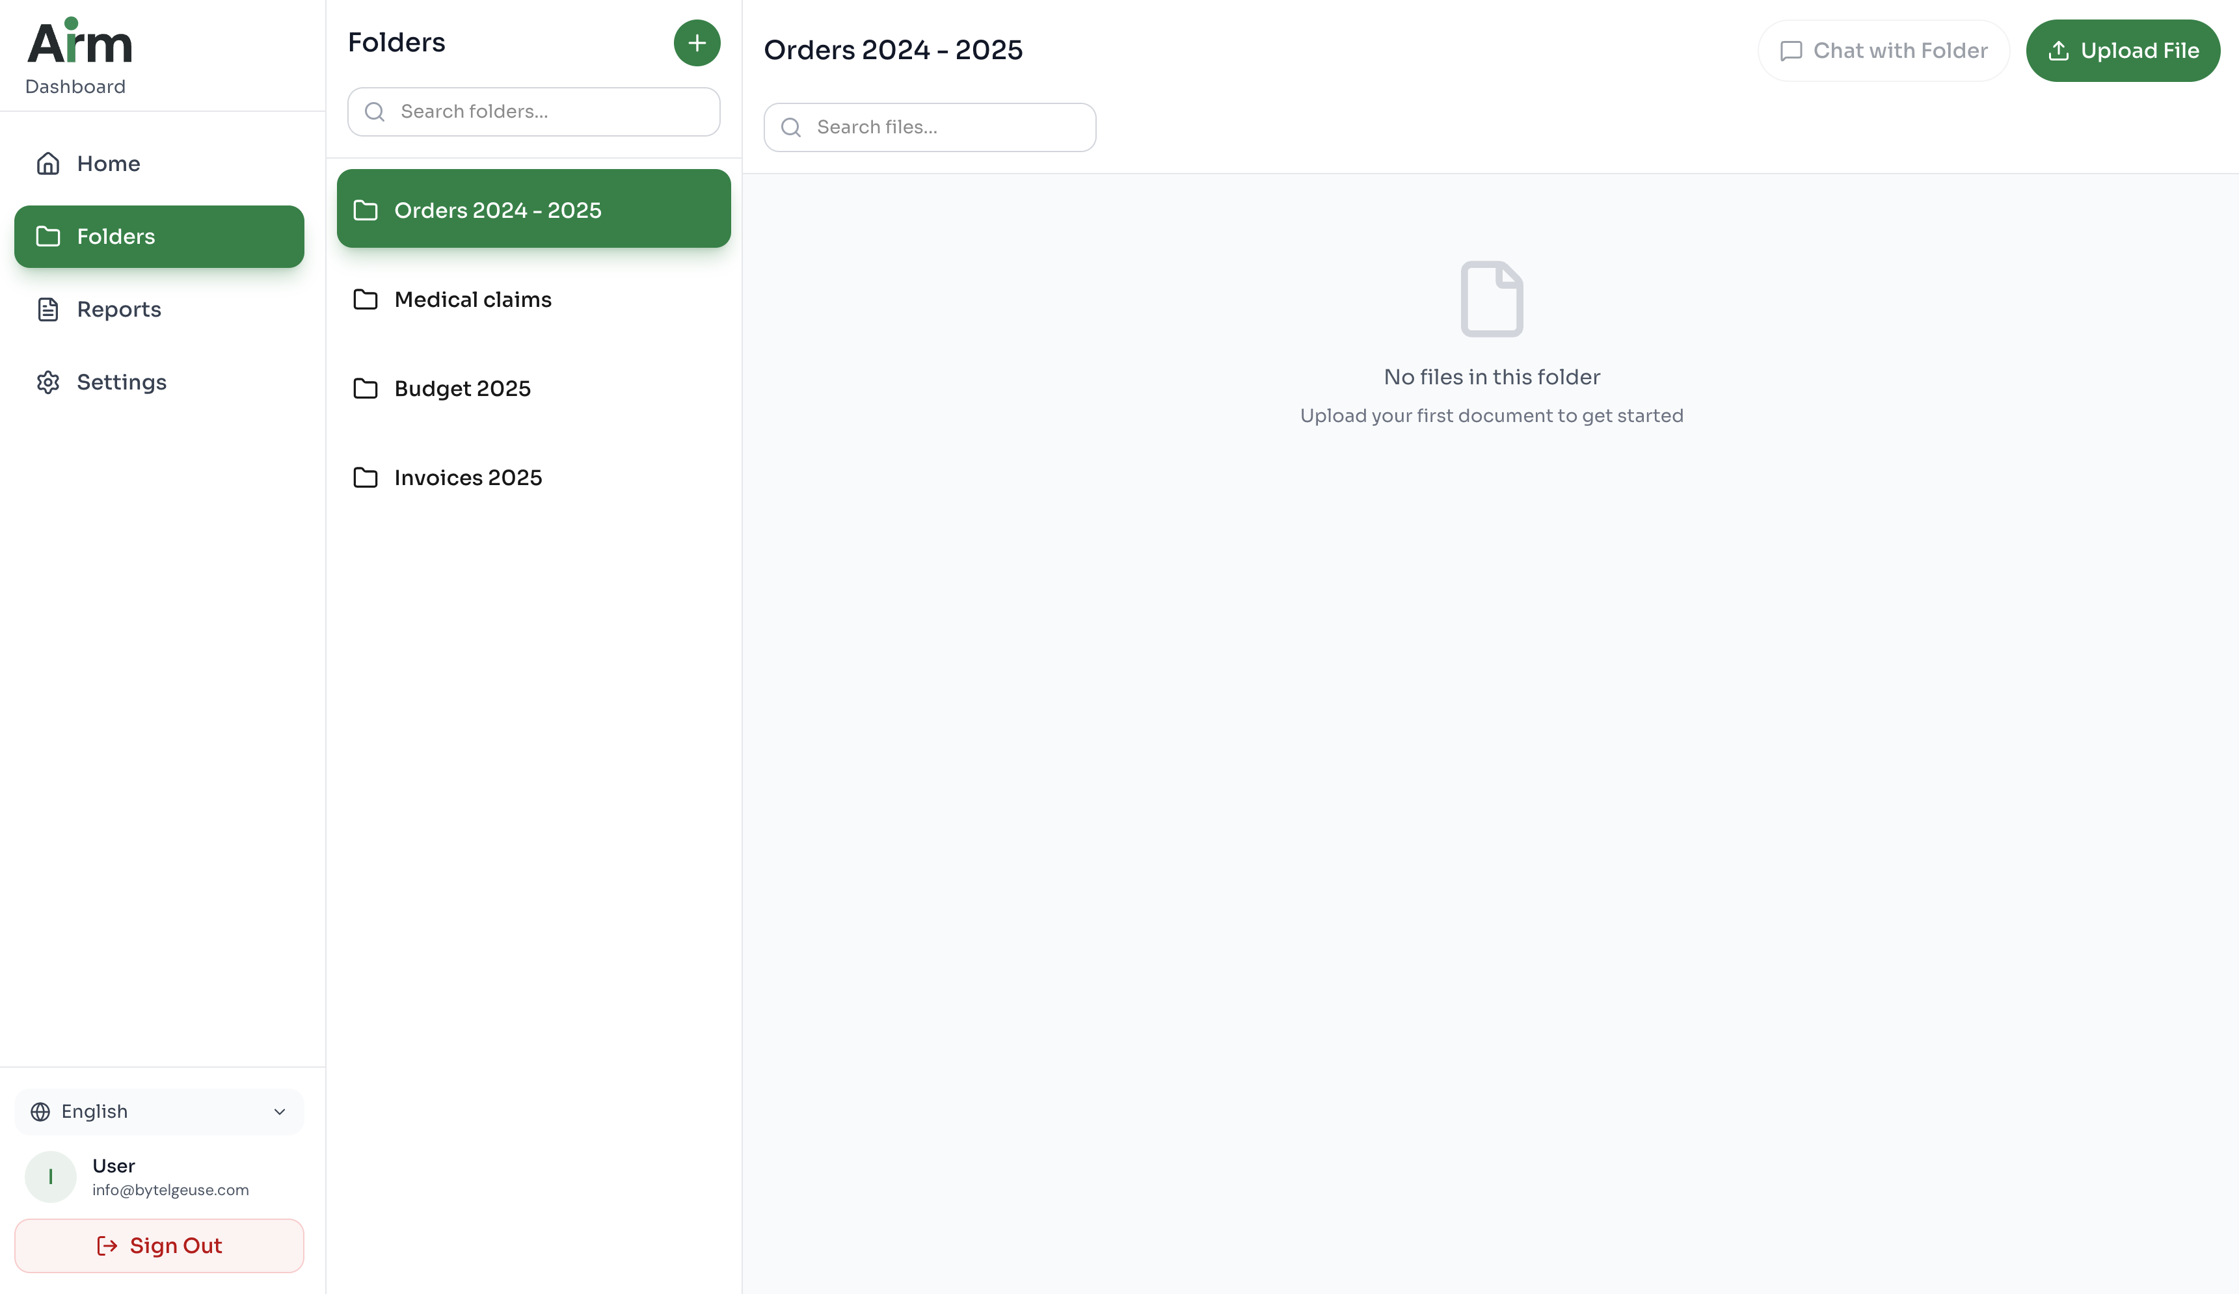Click the green plus add-folder button
Viewport: 2239px width, 1294px height.
tap(697, 43)
